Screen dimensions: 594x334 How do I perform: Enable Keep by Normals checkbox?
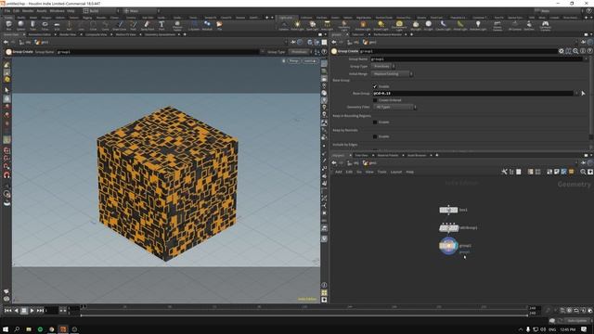click(375, 136)
